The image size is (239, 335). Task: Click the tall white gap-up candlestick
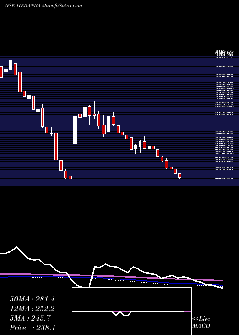click(x=75, y=130)
